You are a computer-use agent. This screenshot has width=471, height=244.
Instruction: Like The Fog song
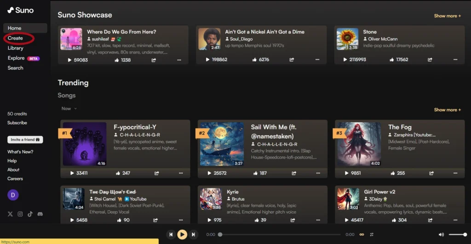point(393,173)
